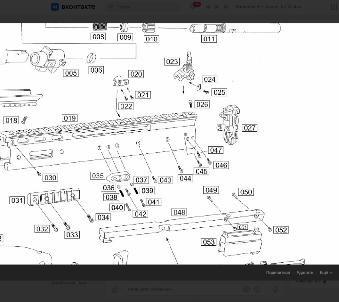Click part label 027 in the diagram
339x302 pixels.
[250, 128]
